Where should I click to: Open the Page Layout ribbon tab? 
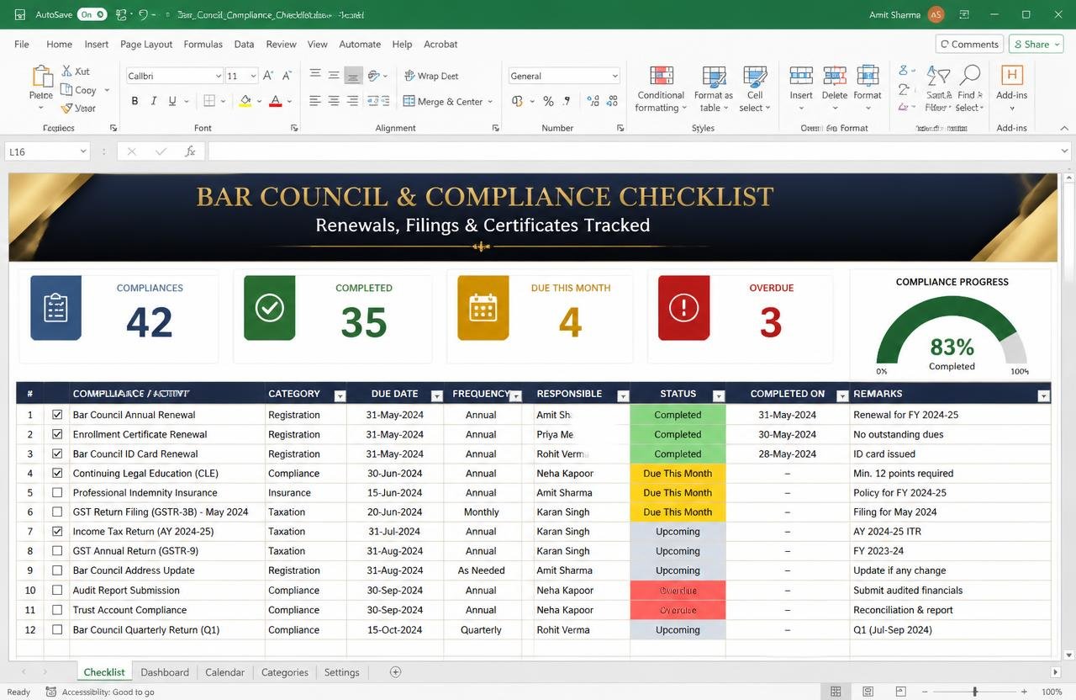(x=146, y=45)
